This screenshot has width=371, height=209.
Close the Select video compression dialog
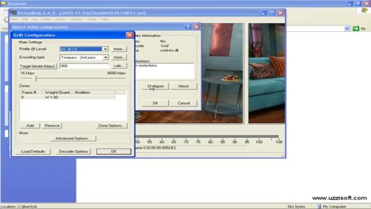tap(197, 27)
